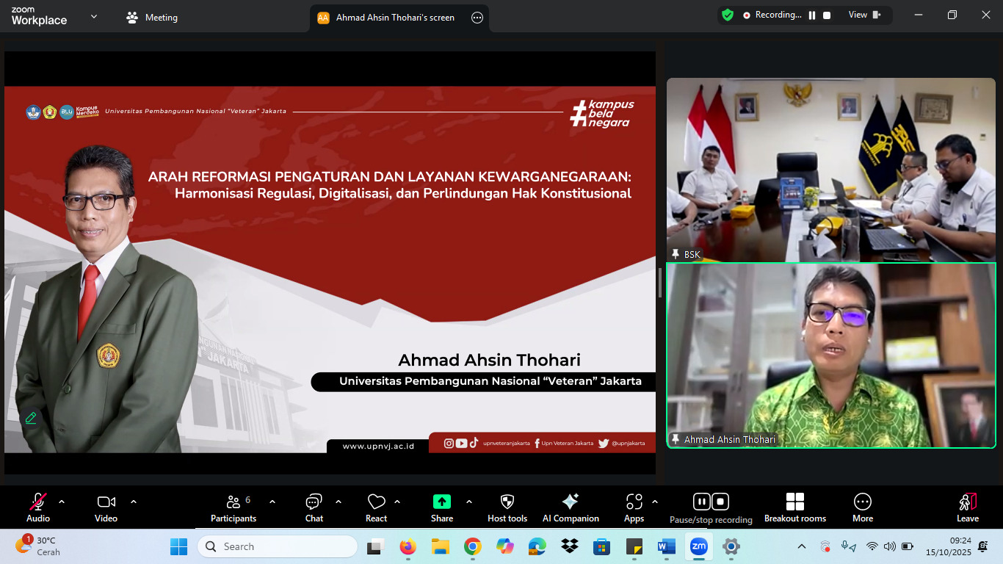Open the More menu in toolbar

(863, 507)
